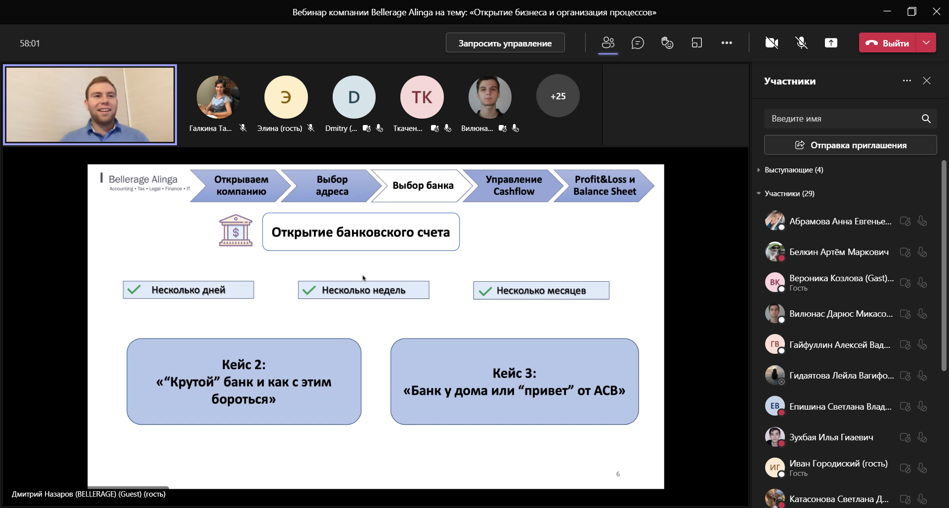Image resolution: width=949 pixels, height=508 pixels.
Task: Click Кейс 3 Банк у дома box
Action: click(515, 381)
